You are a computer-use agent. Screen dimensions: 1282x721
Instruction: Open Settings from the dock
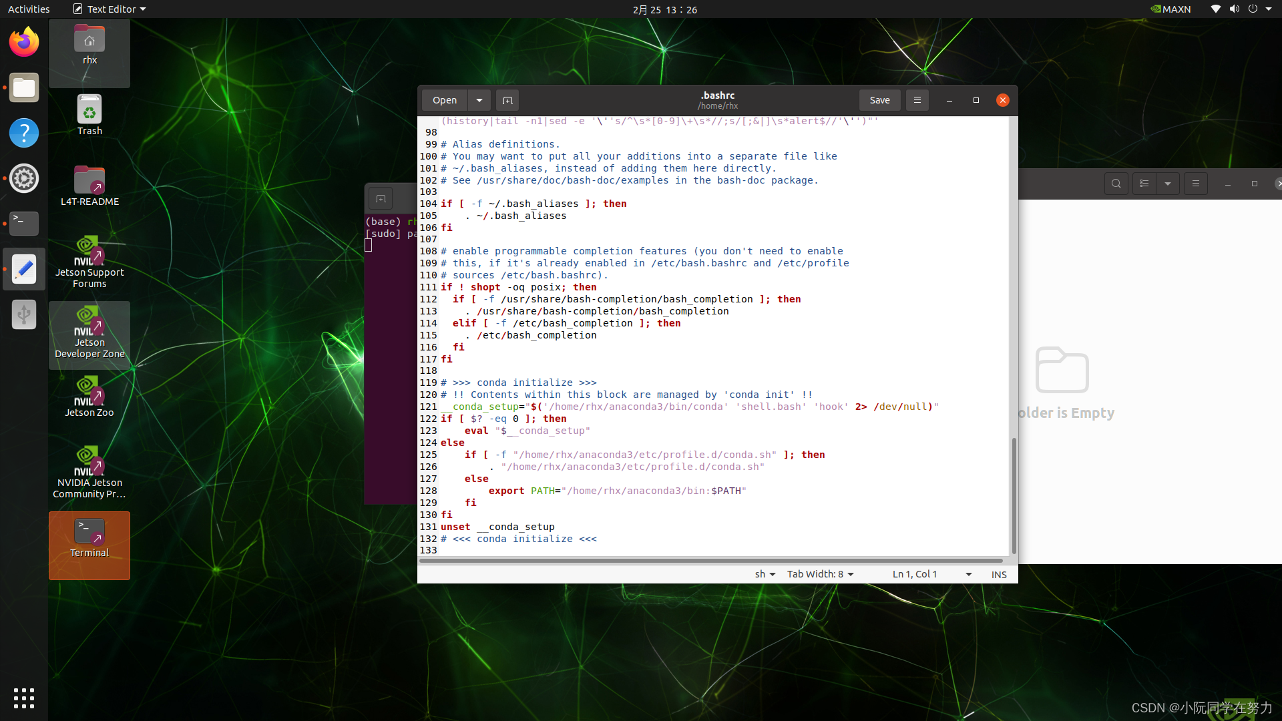[x=23, y=178]
